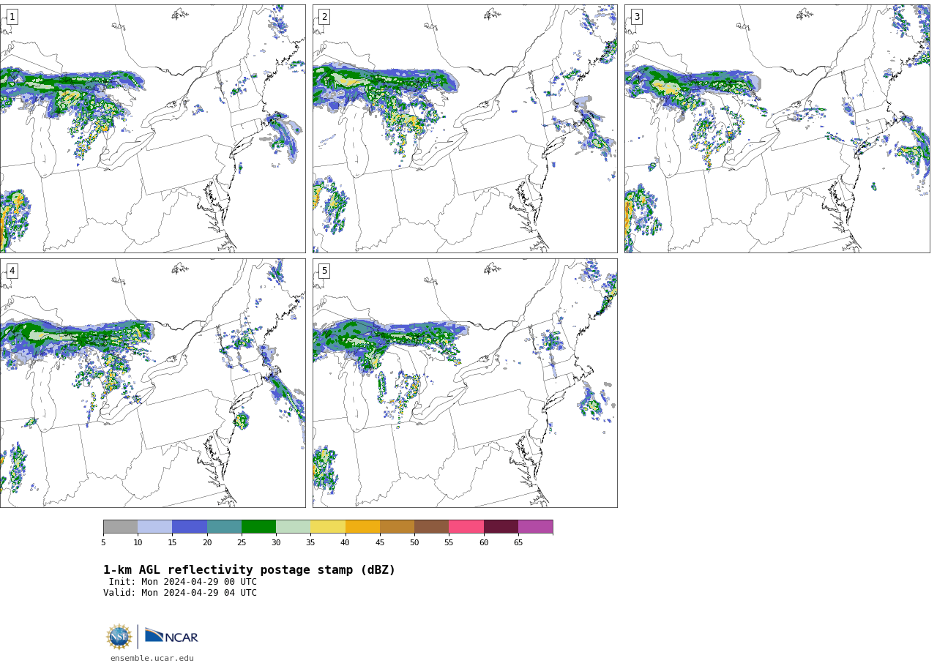Click the pale green 30-35 dBZ swatch
This screenshot has width=937, height=666.
pyautogui.click(x=293, y=527)
